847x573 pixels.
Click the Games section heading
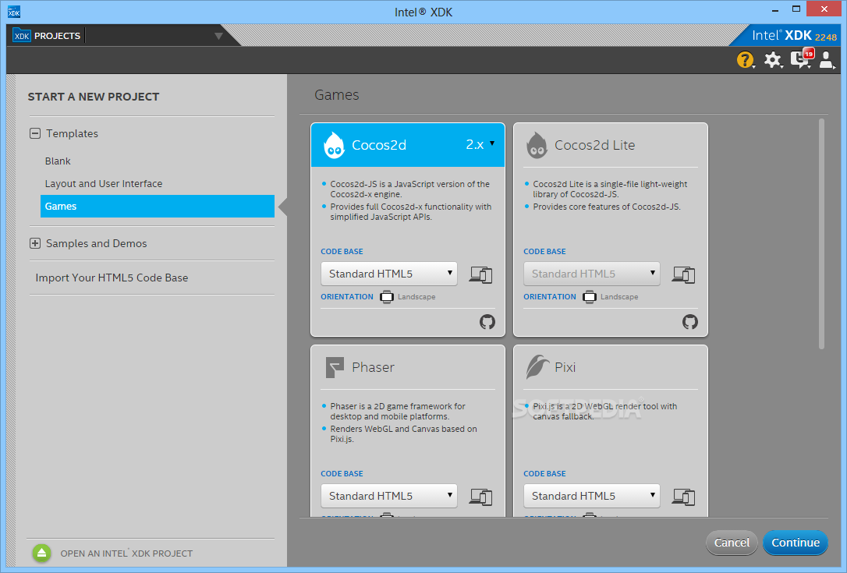pyautogui.click(x=336, y=95)
